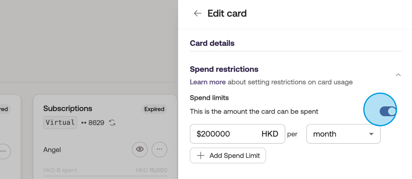Click the back arrow beside Edit card

197,13
